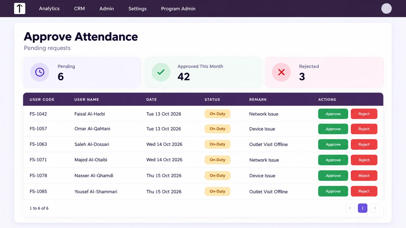
Task: Click the date in Saleh Al-Dossari's row
Action: pos(164,144)
